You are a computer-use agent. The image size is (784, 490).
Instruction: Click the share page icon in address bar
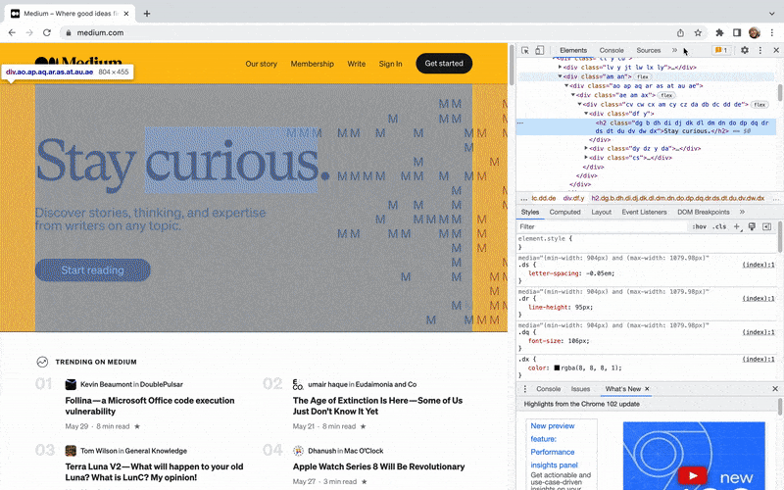tap(680, 33)
